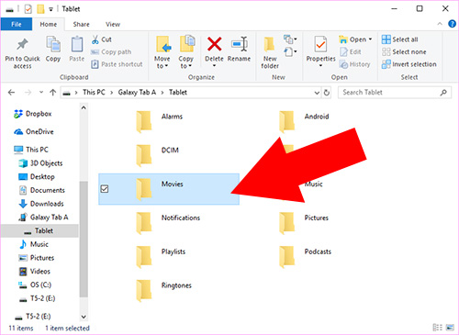Click the Rename icon
The width and height of the screenshot is (459, 335).
point(239,44)
